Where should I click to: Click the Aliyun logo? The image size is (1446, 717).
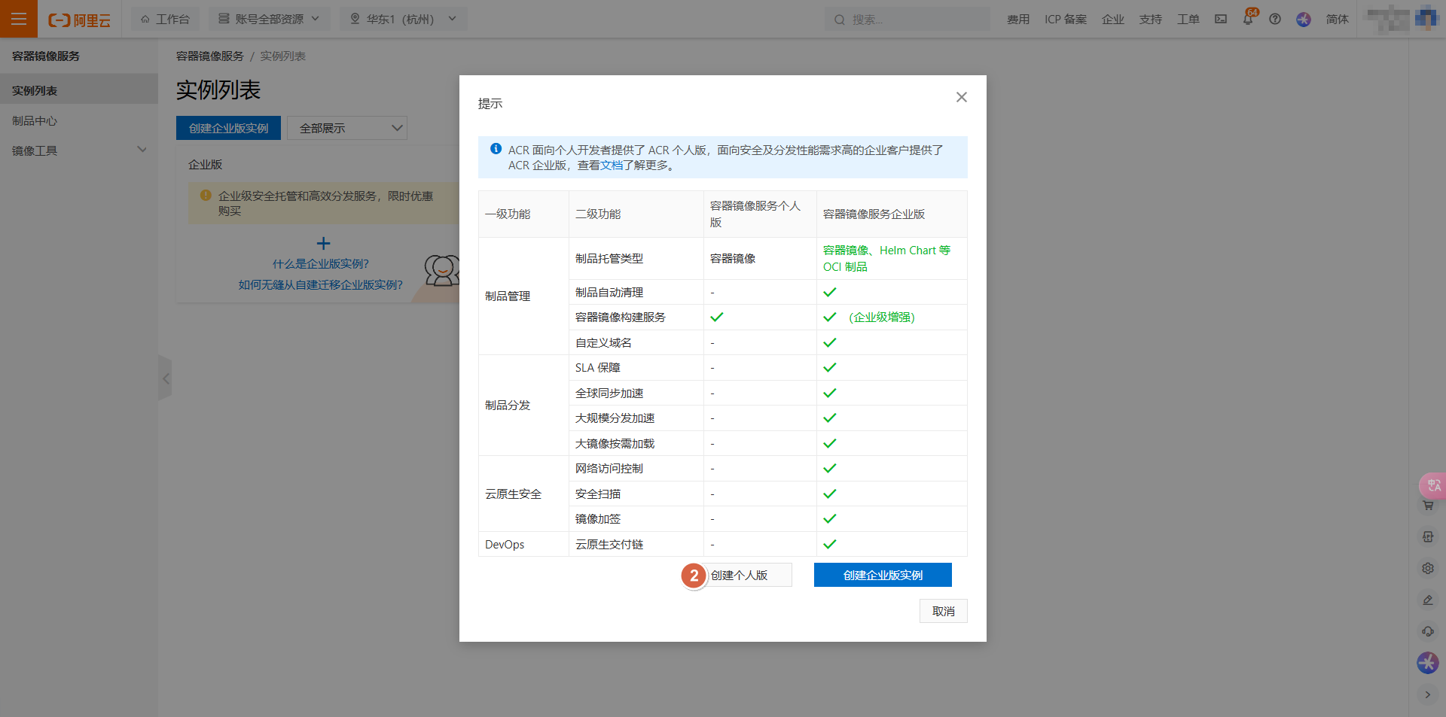tap(79, 20)
